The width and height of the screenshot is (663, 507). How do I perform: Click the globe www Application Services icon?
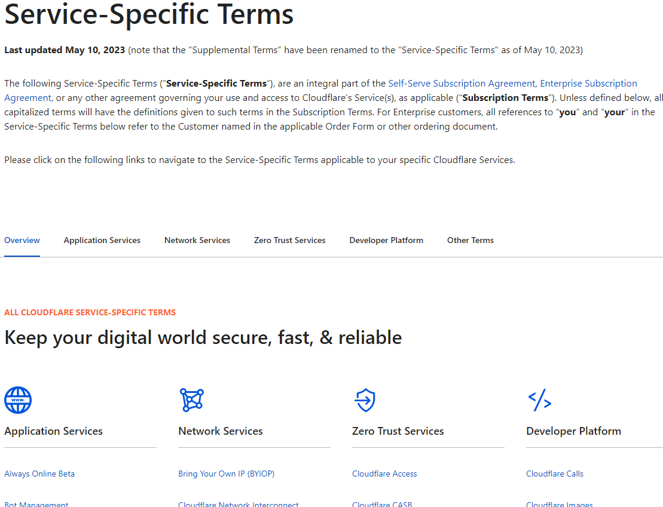tap(18, 400)
